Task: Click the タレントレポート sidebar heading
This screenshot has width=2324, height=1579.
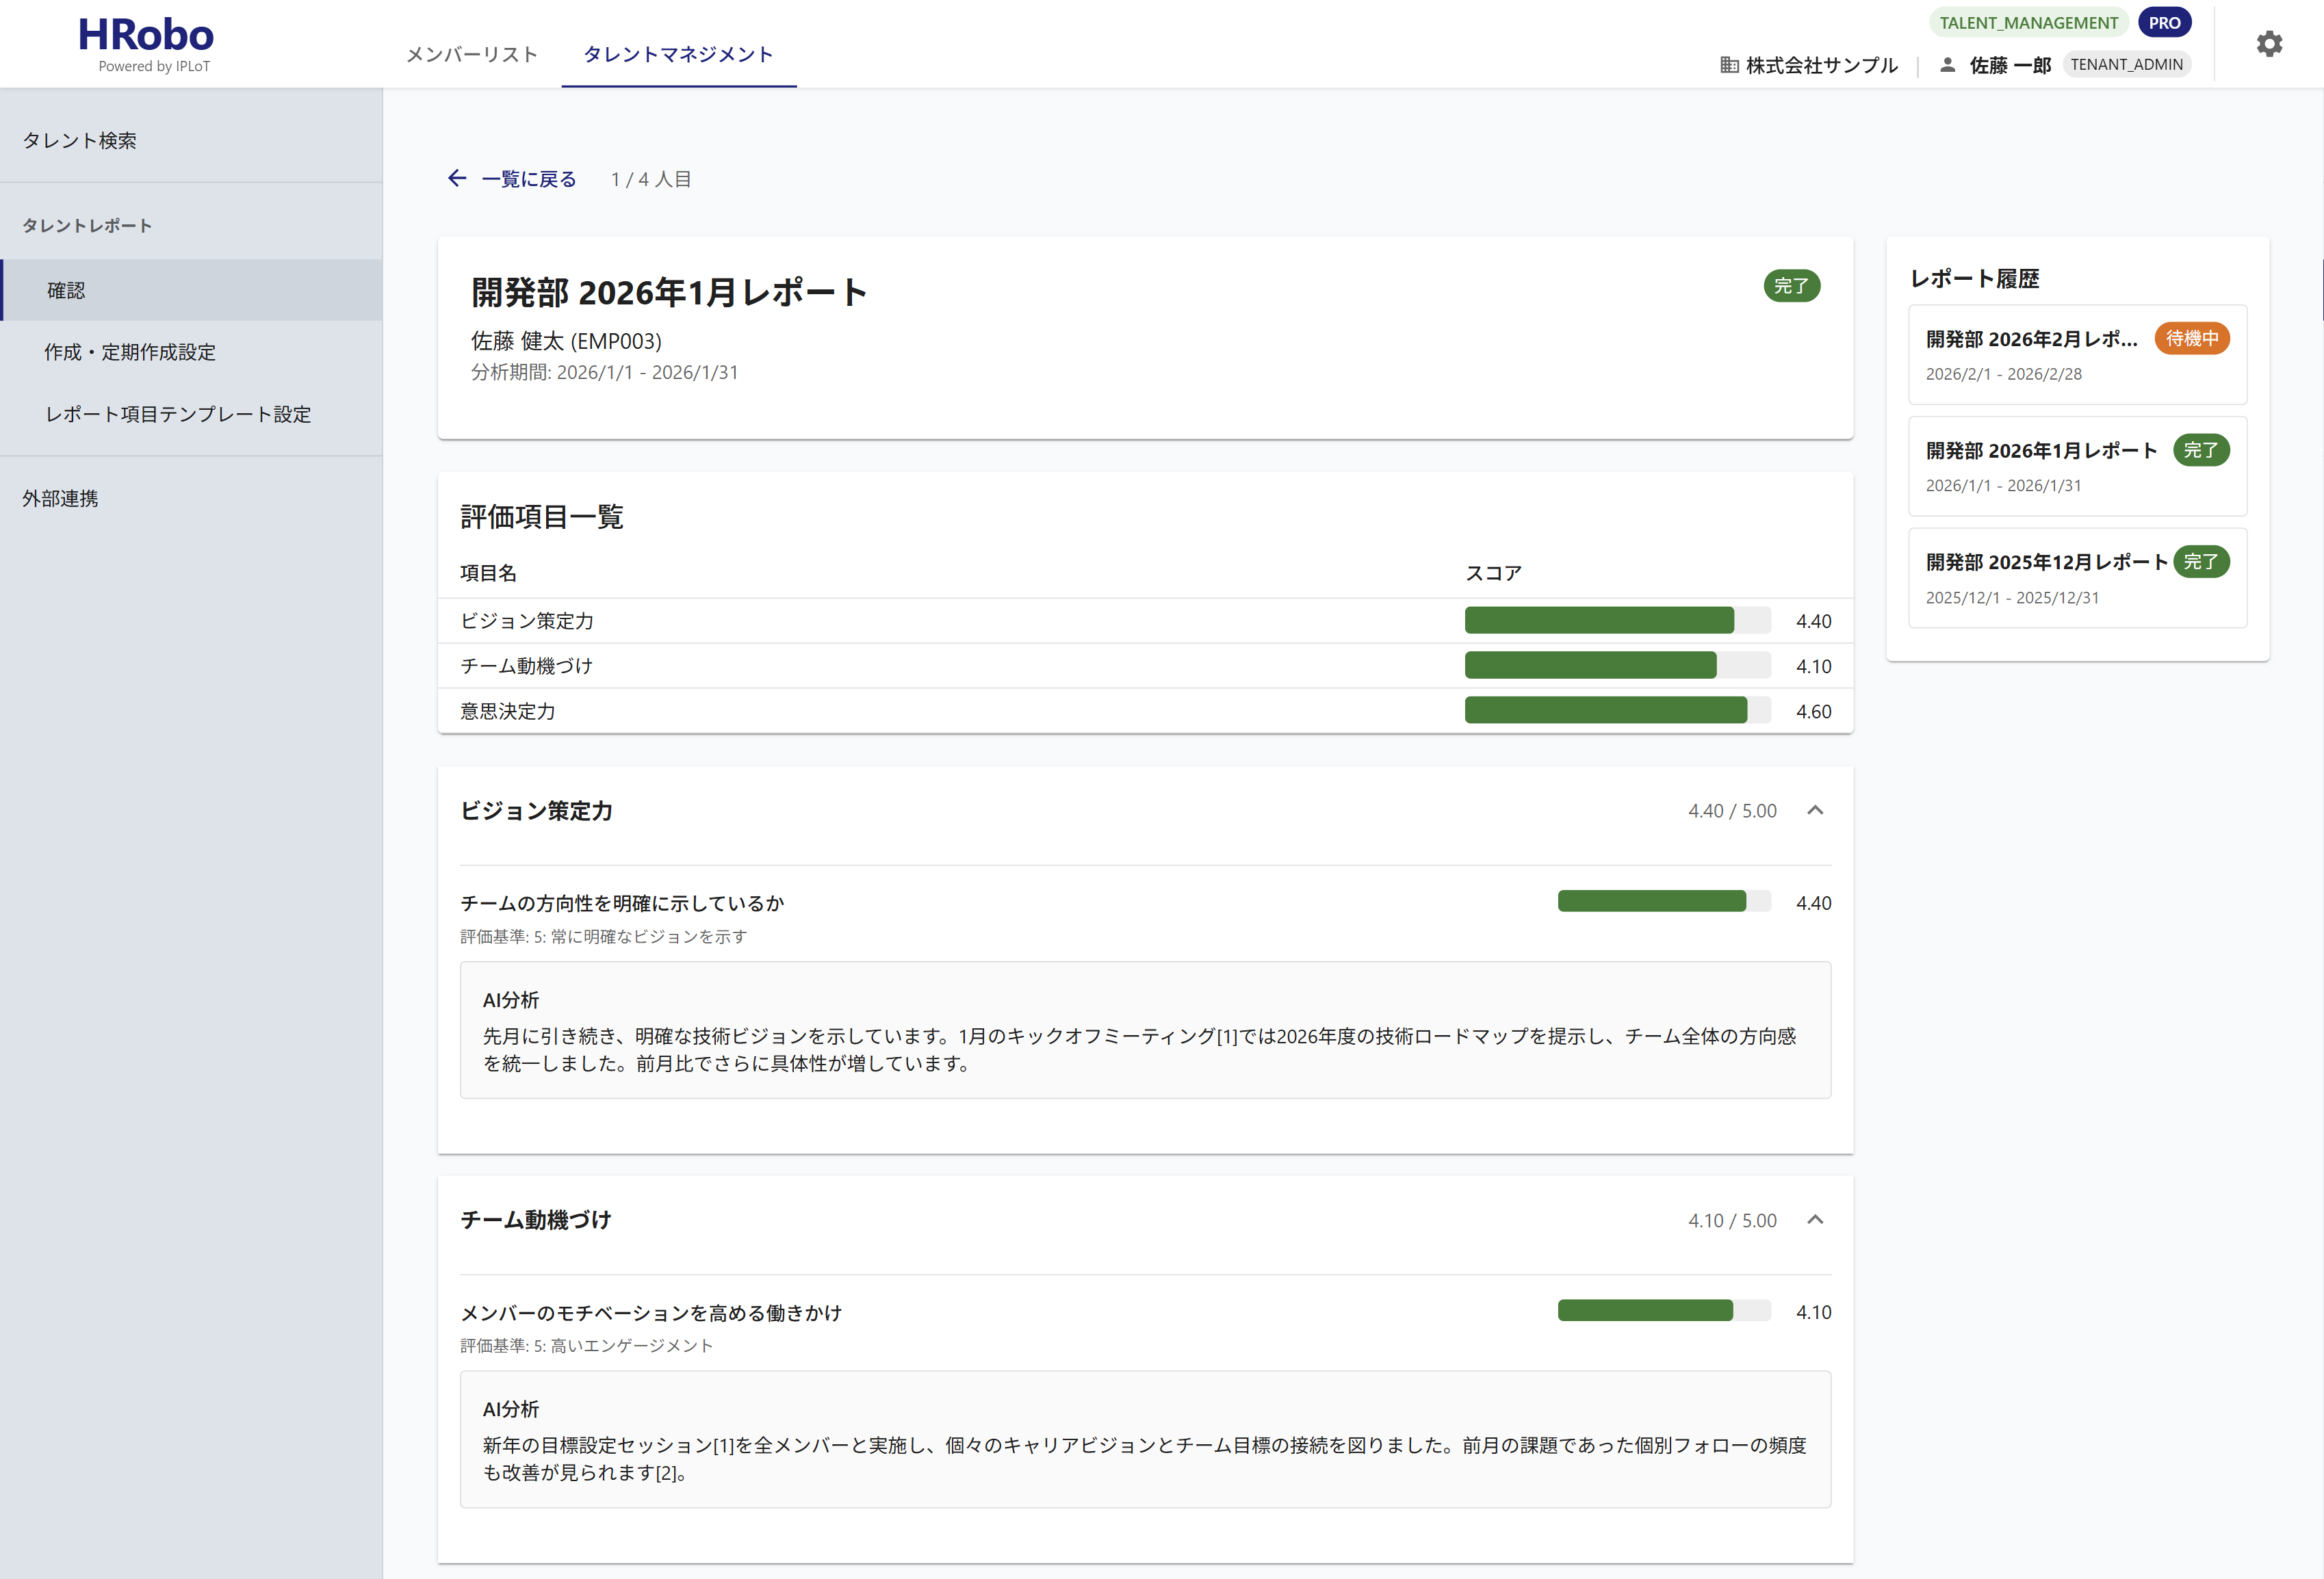Action: pos(87,225)
